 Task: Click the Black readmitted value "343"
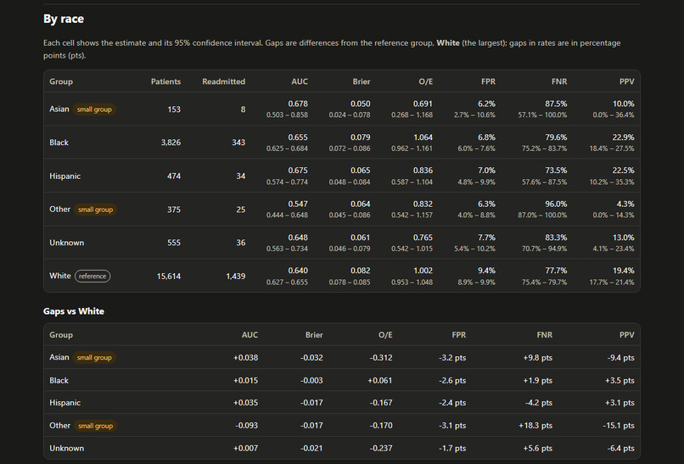(238, 143)
